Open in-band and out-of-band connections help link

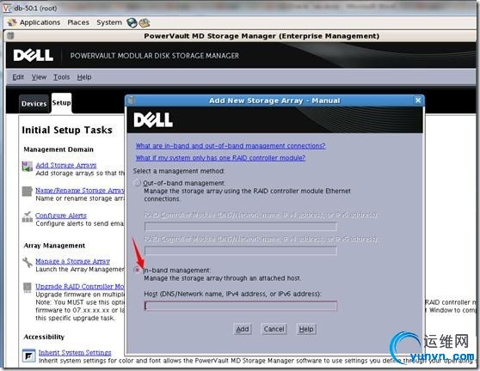tap(231, 146)
